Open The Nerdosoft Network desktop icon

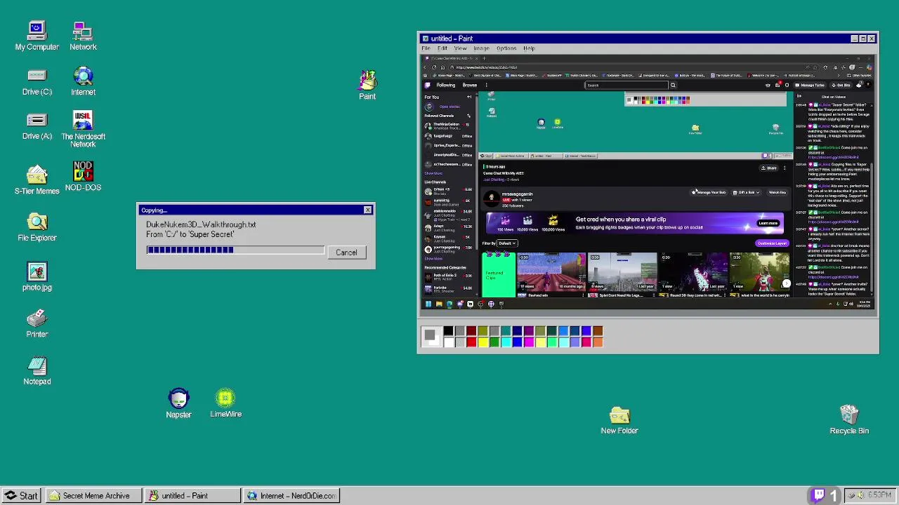(x=83, y=128)
